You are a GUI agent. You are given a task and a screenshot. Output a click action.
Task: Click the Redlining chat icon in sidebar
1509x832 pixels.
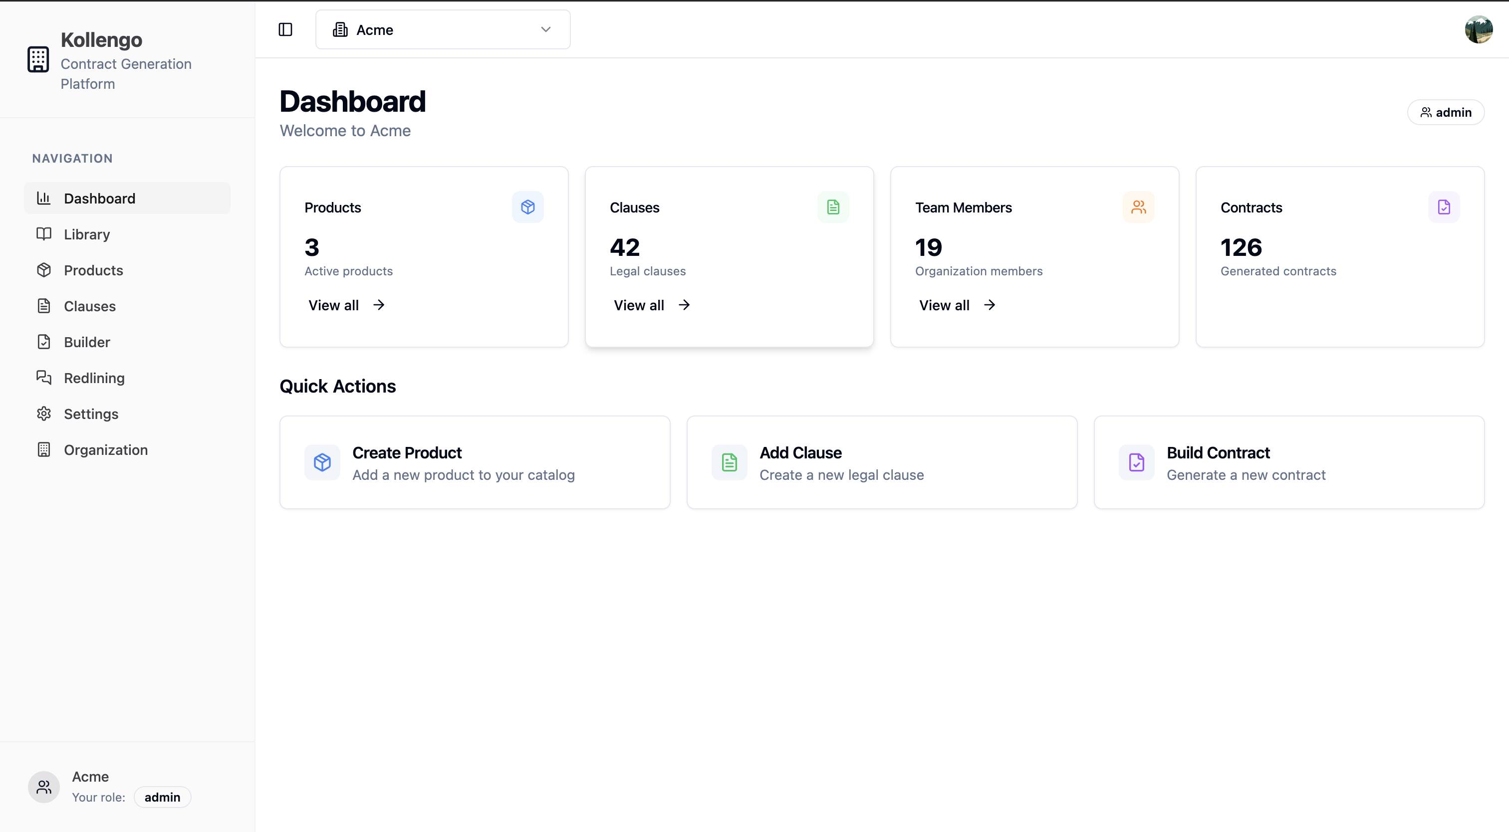pos(44,378)
